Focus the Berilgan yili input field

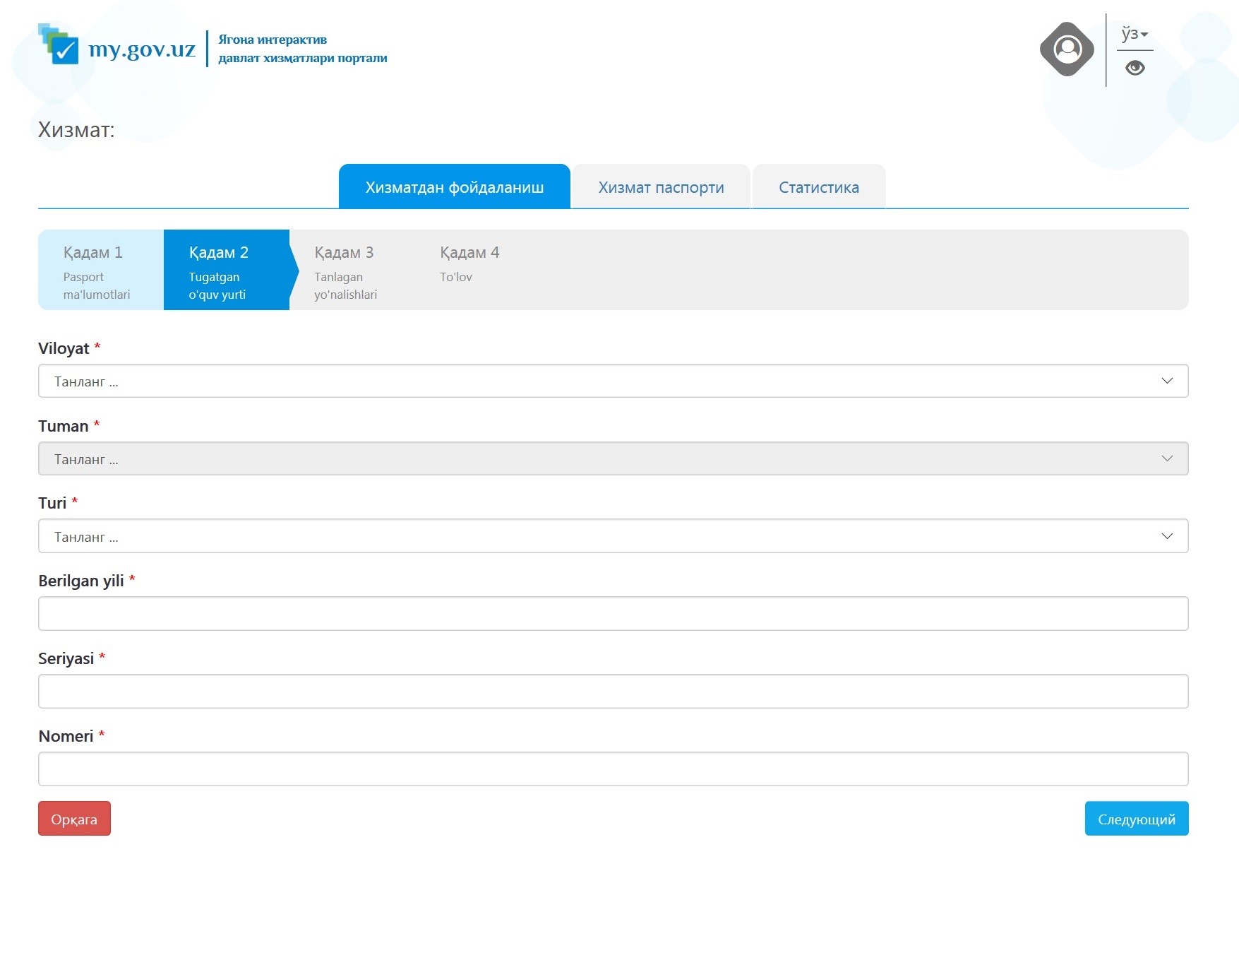613,614
